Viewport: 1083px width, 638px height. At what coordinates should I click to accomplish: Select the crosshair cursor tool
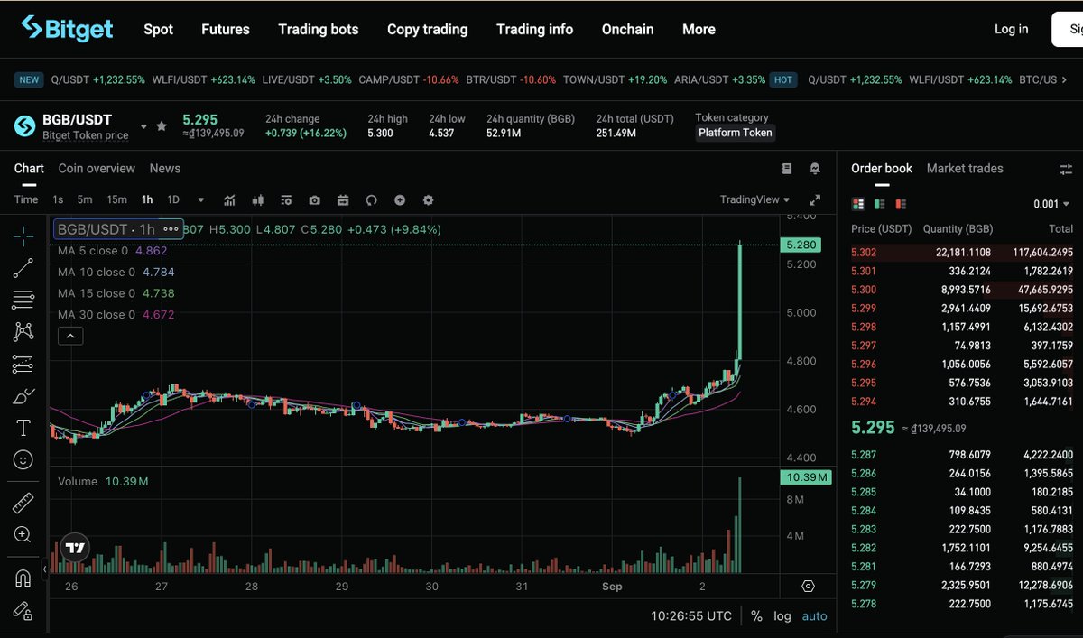[23, 236]
